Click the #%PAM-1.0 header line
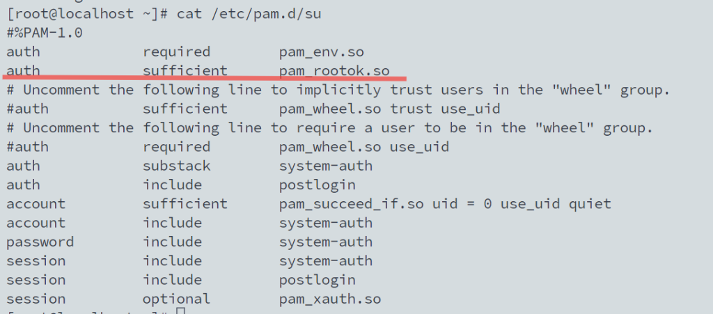Viewport: 713px width, 314px height. [x=44, y=33]
